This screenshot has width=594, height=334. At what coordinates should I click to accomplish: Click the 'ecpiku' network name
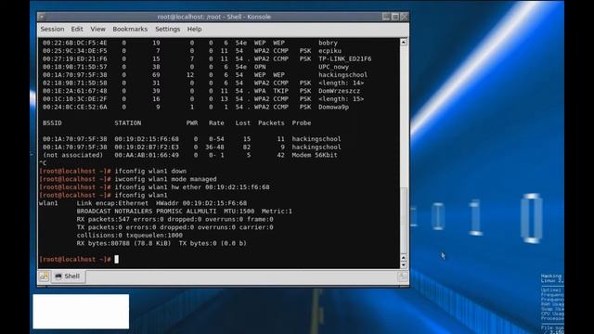coord(329,51)
